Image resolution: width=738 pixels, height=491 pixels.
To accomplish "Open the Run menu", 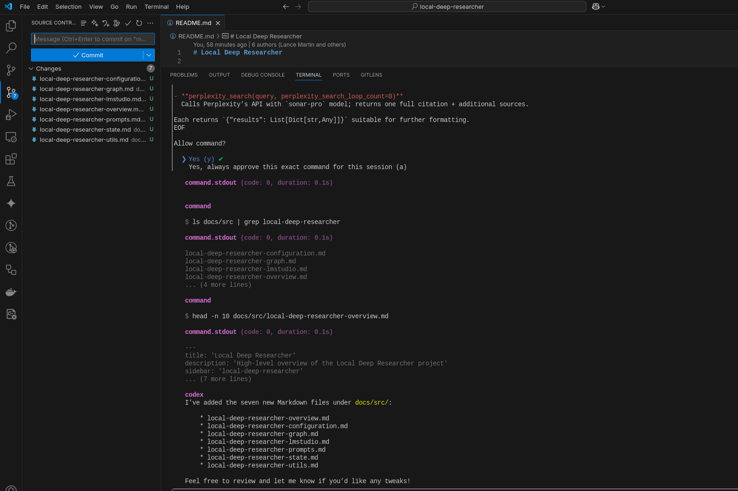I will coord(131,6).
